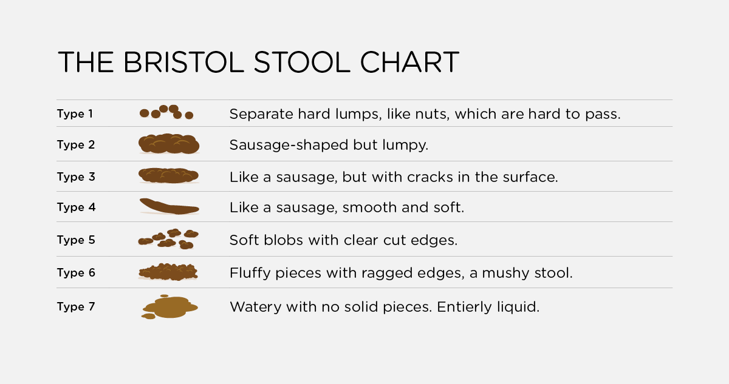Click the Type 1 separate hard lumps illustration
The height and width of the screenshot is (384, 729).
[x=166, y=112]
